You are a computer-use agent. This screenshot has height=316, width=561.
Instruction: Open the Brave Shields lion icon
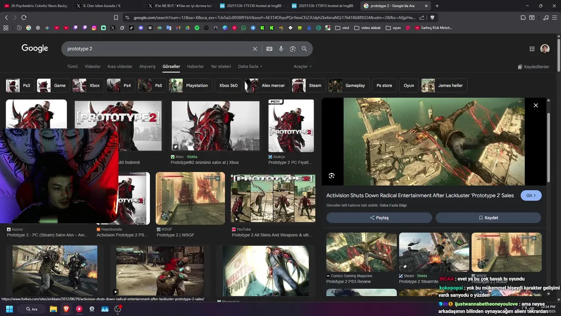[432, 18]
